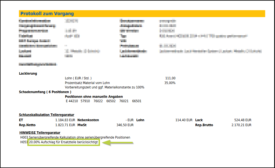The image size is (275, 168).
Task: Click the Vorbereitungszeit und Materialkonstante line
Action: [x=104, y=87]
